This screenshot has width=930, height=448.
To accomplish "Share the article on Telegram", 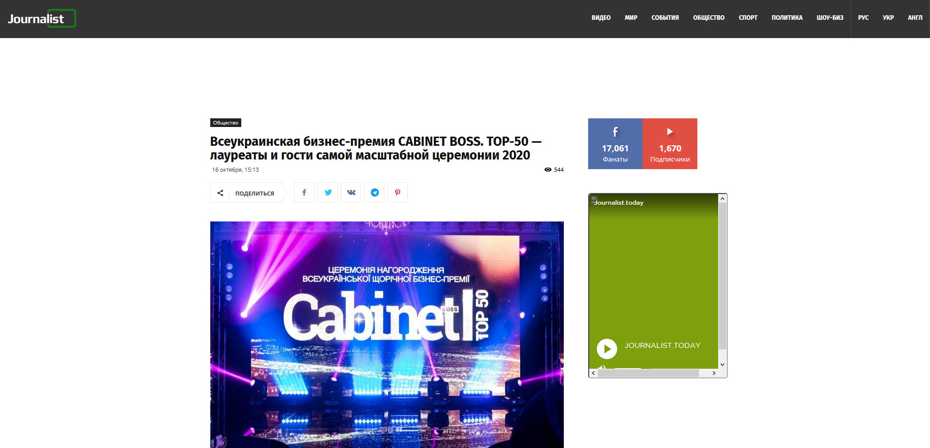I will point(374,193).
